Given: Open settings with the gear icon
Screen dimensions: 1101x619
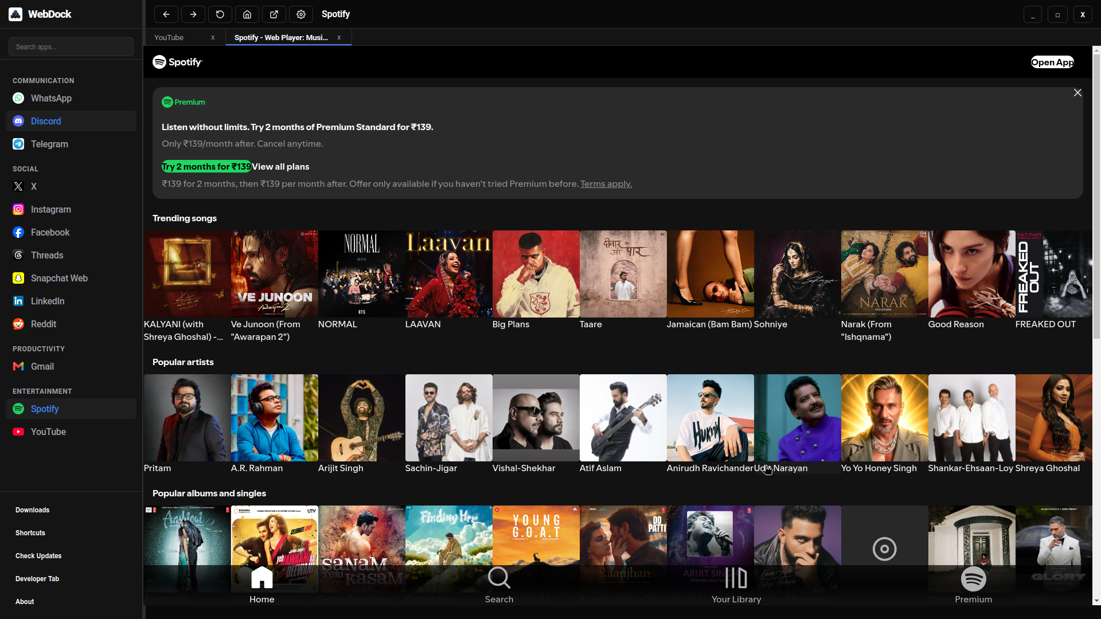Looking at the screenshot, I should pyautogui.click(x=301, y=14).
